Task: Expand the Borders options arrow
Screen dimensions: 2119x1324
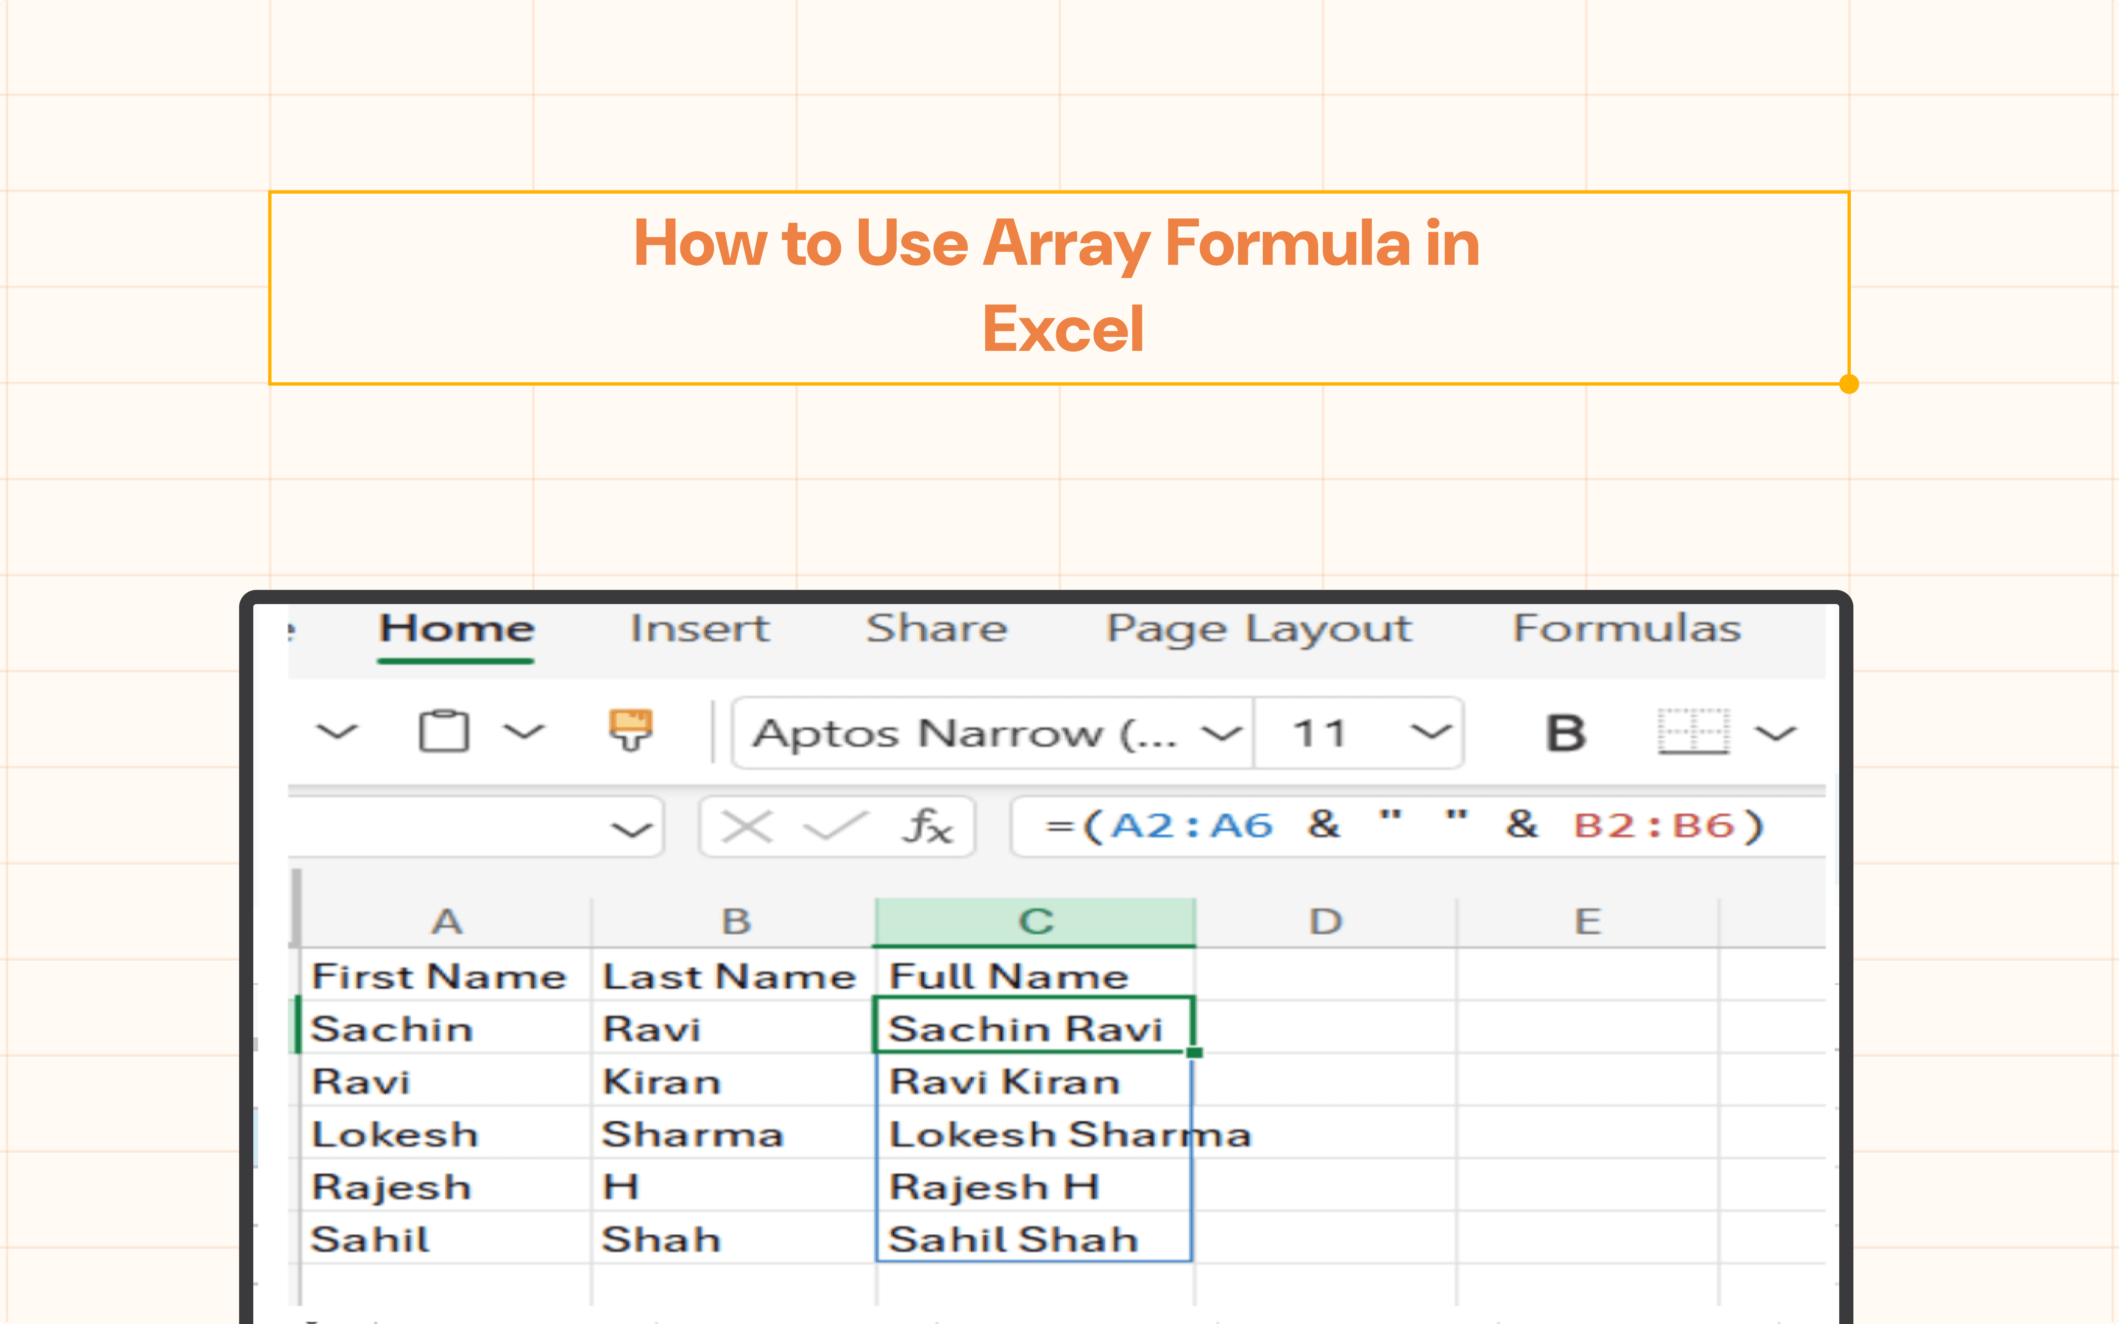Action: [x=1776, y=733]
